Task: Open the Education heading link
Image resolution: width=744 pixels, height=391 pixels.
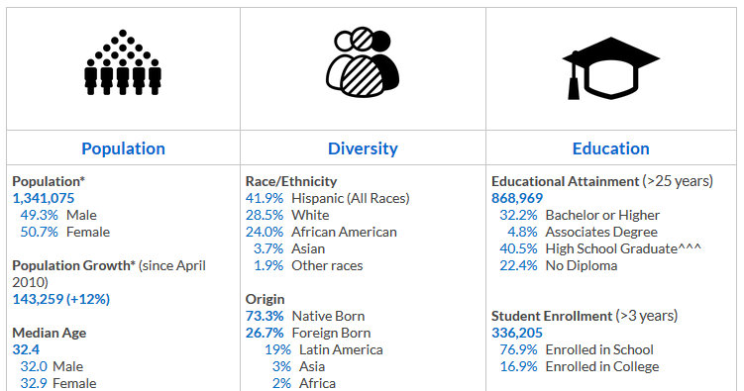Action: click(x=610, y=148)
